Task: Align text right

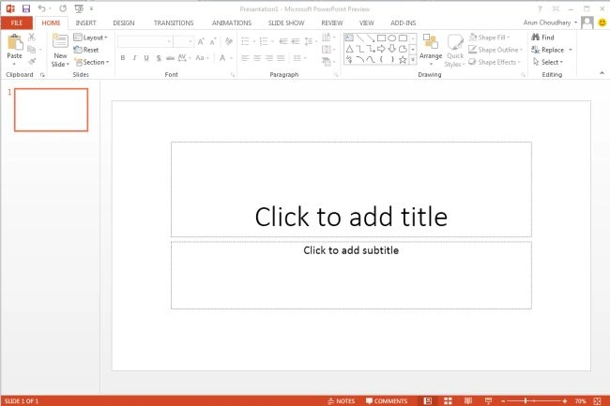Action: [x=269, y=58]
